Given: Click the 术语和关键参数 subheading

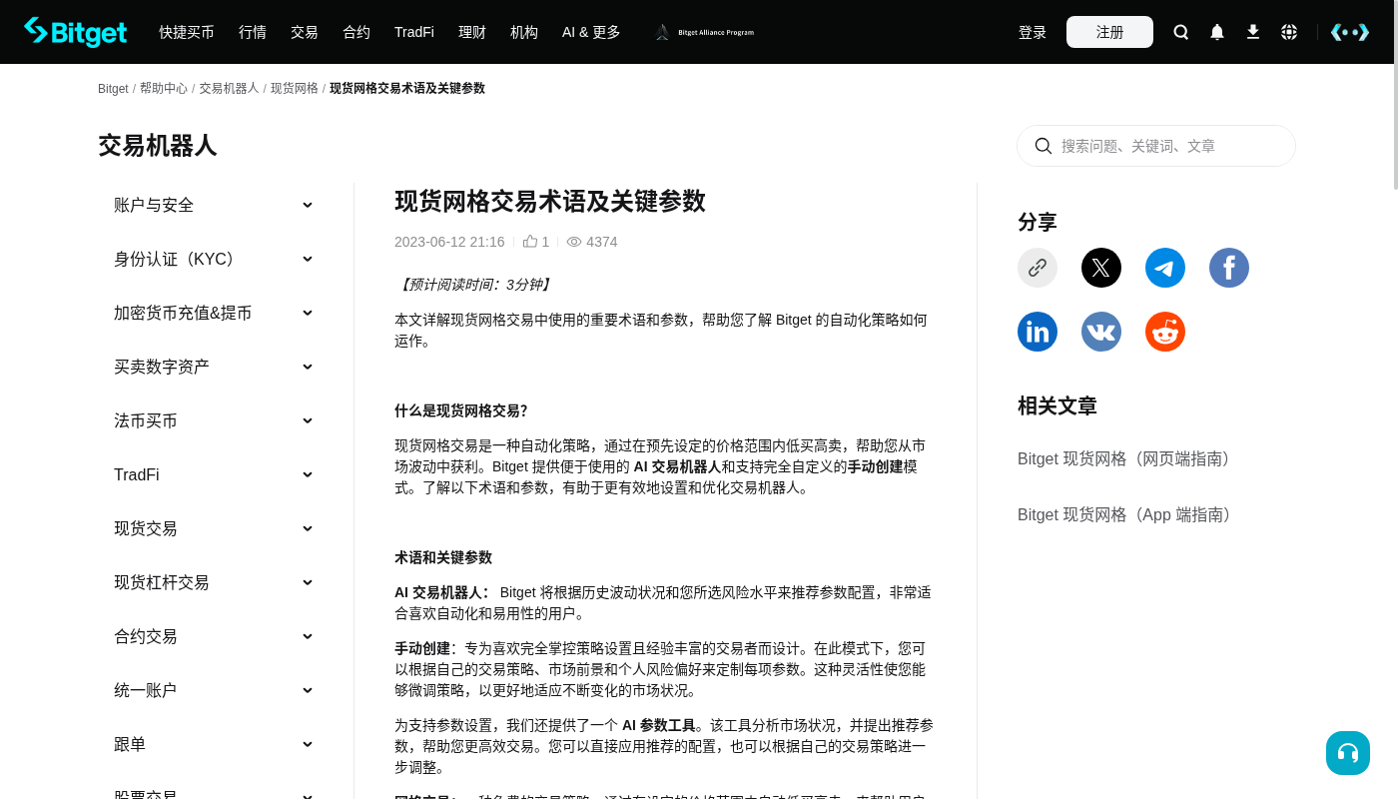Looking at the screenshot, I should click(x=443, y=557).
